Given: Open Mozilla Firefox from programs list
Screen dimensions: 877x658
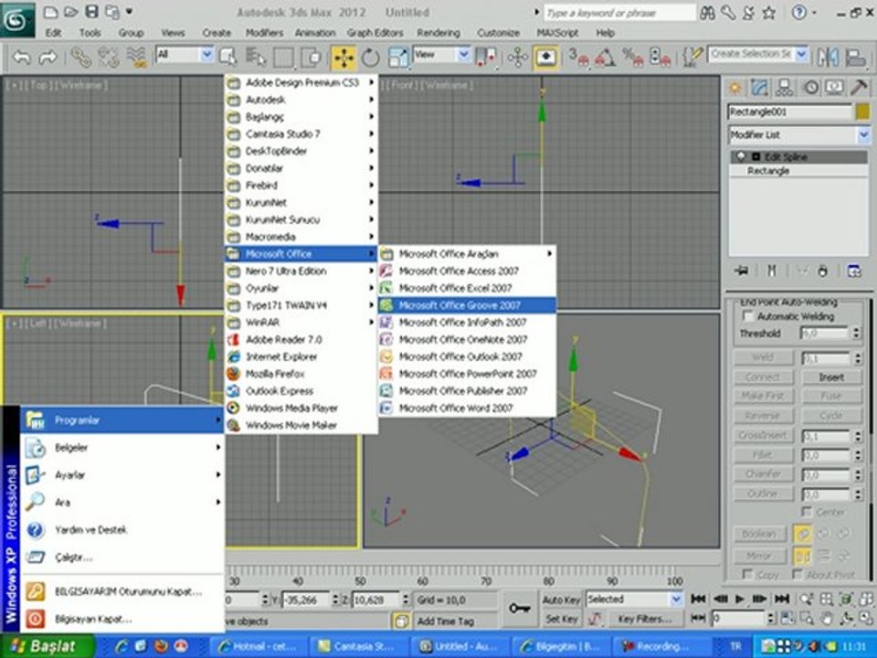Looking at the screenshot, I should click(301, 374).
